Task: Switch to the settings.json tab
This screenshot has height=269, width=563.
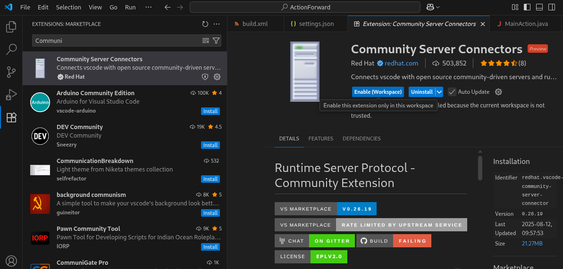Action: point(316,24)
